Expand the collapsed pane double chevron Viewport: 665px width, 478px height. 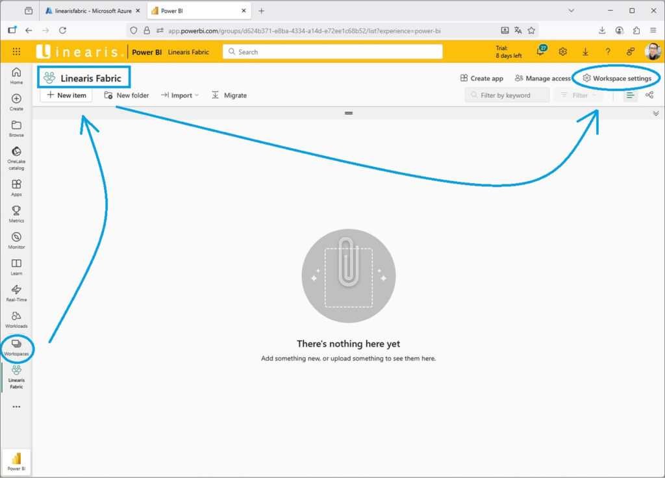pyautogui.click(x=656, y=113)
